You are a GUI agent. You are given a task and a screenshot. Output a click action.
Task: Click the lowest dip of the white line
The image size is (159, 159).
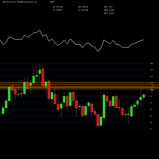[98, 52]
